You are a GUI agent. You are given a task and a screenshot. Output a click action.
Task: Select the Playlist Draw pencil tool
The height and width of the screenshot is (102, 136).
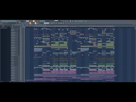click(x=14, y=25)
